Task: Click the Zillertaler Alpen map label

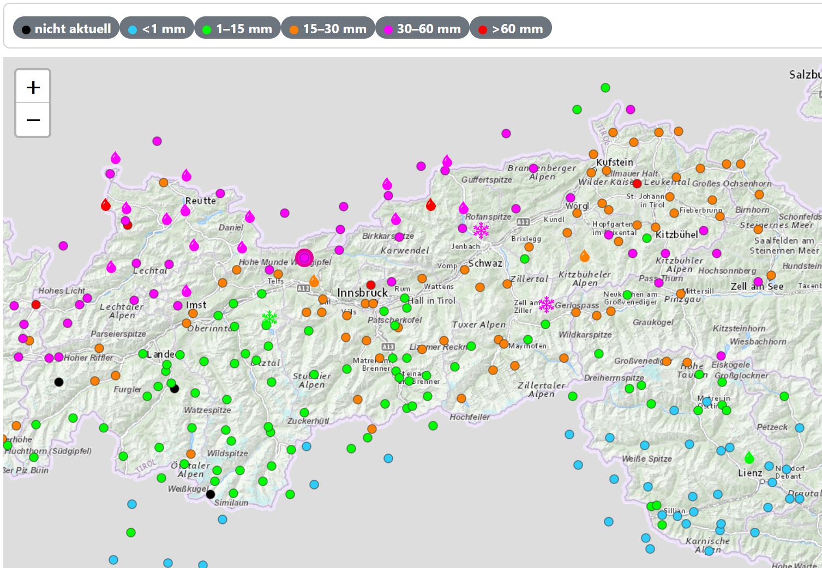Action: pos(541,389)
